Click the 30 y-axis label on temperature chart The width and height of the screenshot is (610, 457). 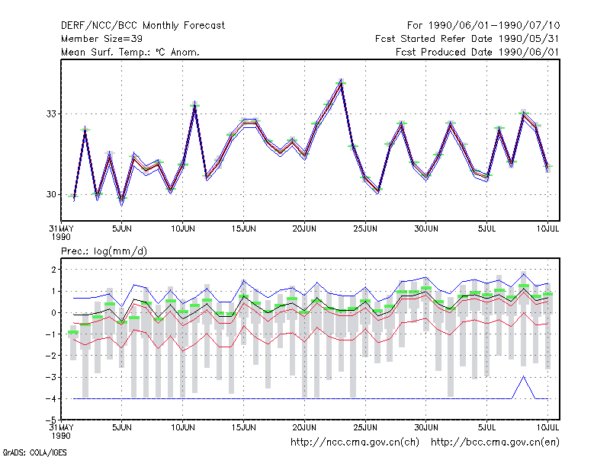[x=51, y=194]
